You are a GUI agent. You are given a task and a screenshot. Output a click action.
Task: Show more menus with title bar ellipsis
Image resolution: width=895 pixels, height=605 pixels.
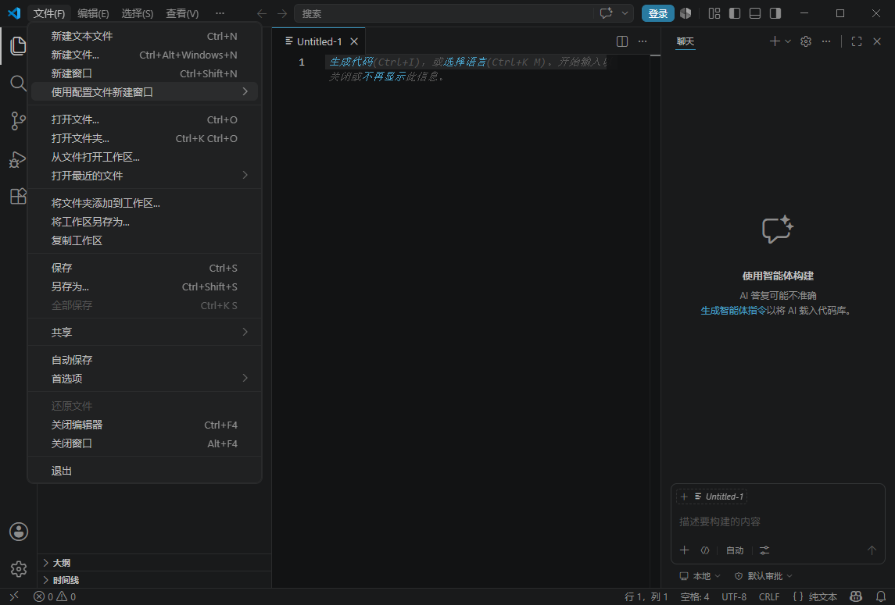(x=220, y=13)
